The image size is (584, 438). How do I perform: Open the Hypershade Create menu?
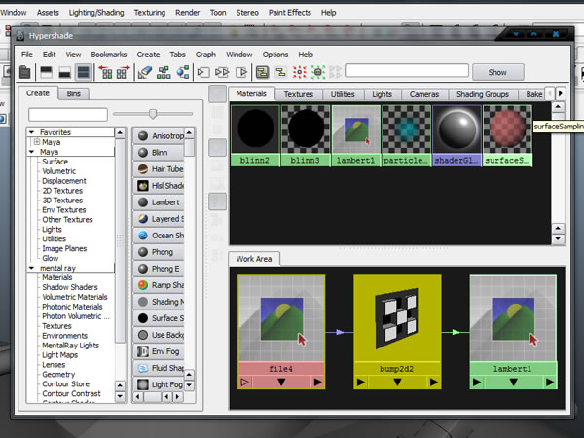click(x=148, y=55)
